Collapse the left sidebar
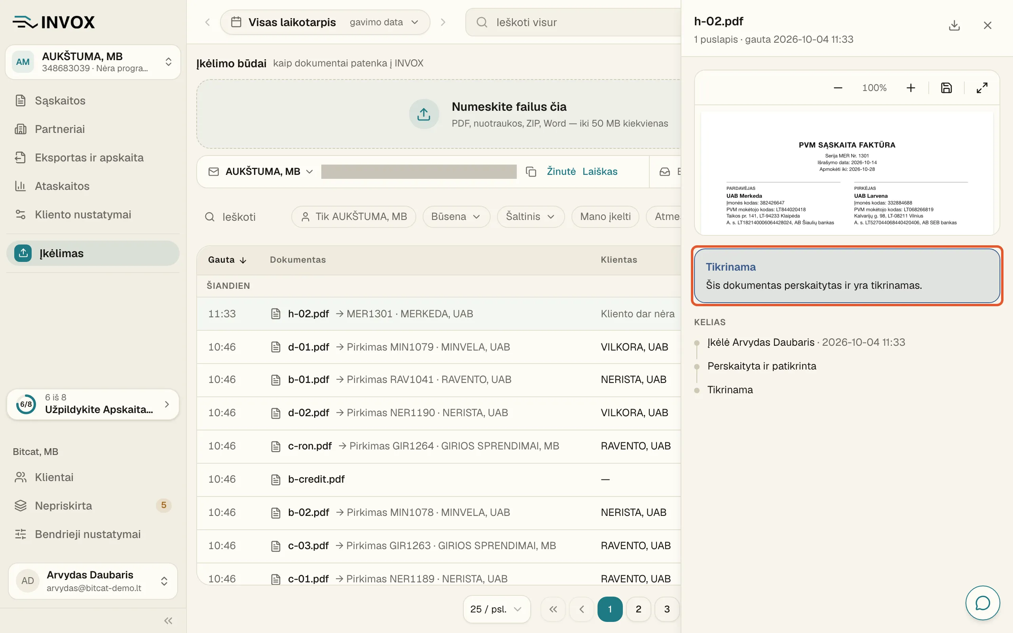Screen dimensions: 1013x633 (x=168, y=620)
